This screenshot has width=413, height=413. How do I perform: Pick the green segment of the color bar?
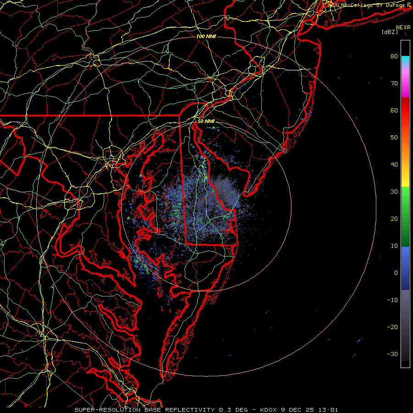405,217
